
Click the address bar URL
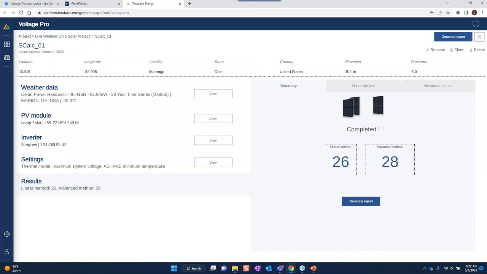tap(86, 13)
